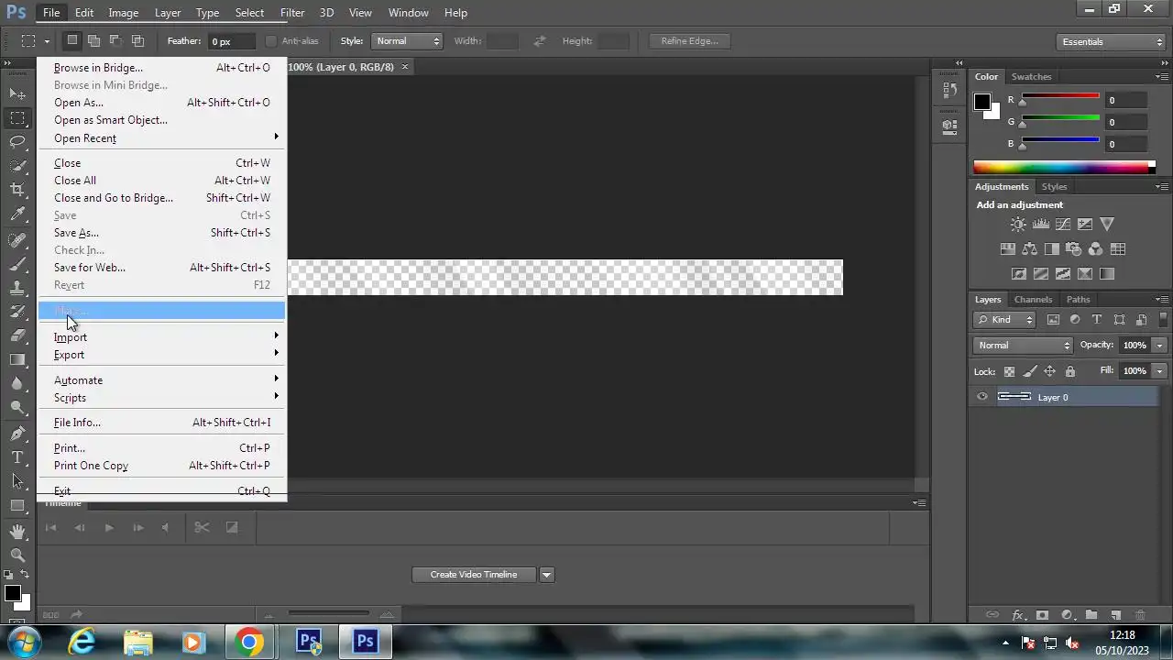Viewport: 1173px width, 660px height.
Task: Choose Close All in the File menu
Action: pos(162,181)
